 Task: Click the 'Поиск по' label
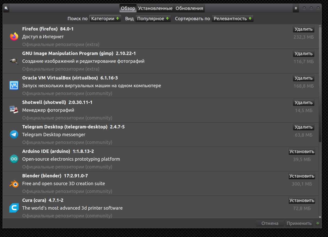click(77, 18)
